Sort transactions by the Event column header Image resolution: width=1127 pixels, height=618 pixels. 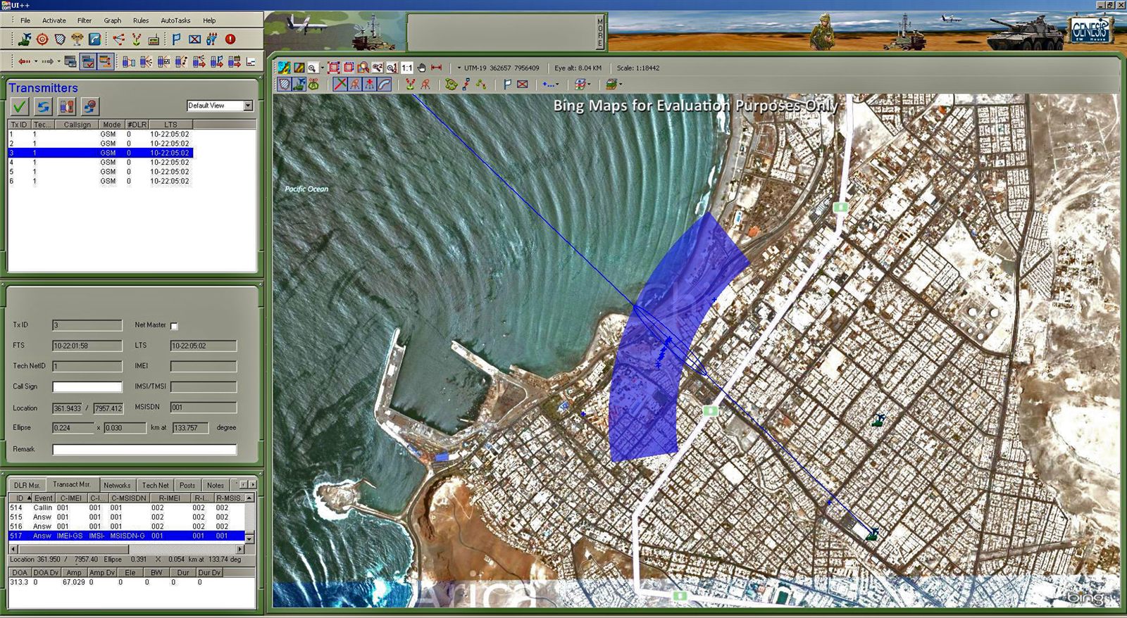pos(43,498)
